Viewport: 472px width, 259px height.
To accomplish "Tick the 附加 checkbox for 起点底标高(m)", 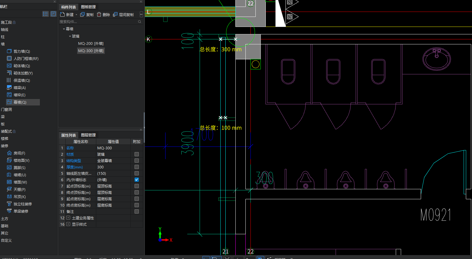I will pos(137,199).
